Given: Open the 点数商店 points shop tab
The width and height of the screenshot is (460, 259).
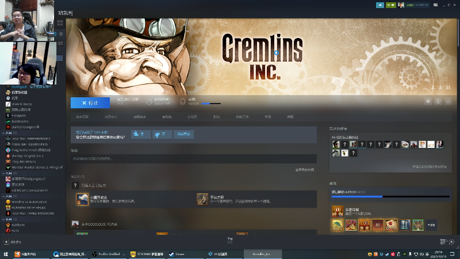Looking at the screenshot, I should 139,117.
